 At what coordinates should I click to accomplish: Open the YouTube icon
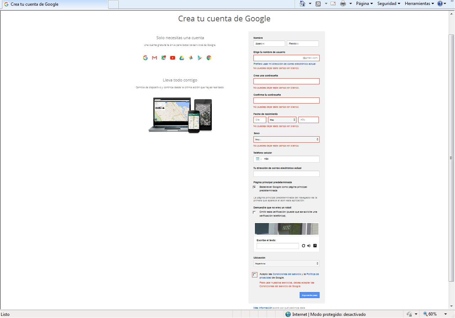pos(172,58)
